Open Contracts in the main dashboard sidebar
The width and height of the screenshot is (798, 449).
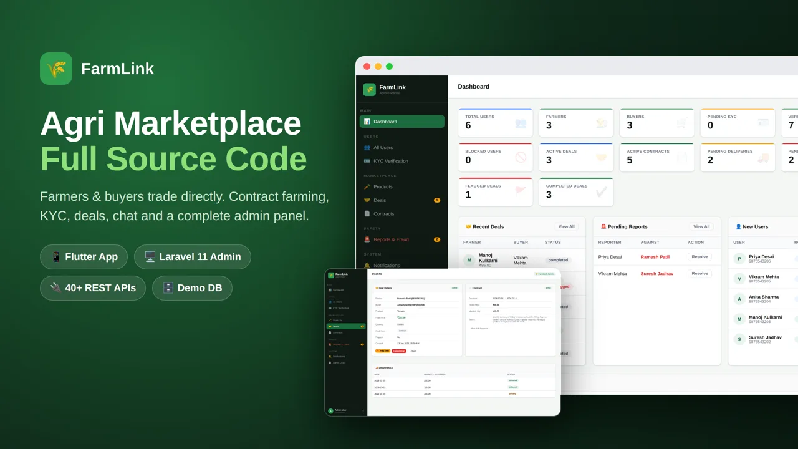coord(402,213)
